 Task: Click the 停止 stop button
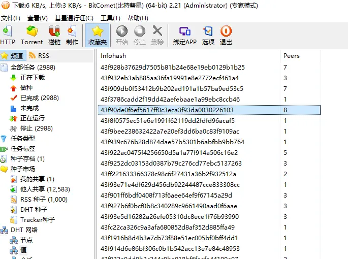coord(140,35)
